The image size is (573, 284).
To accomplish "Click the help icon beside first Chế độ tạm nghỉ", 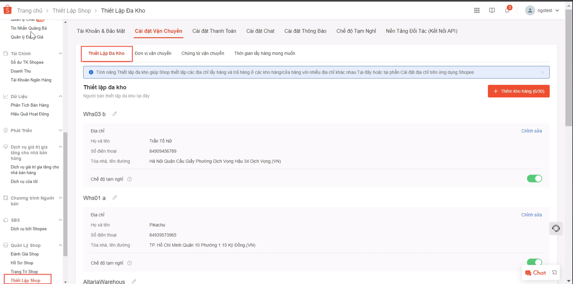I will (x=130, y=179).
